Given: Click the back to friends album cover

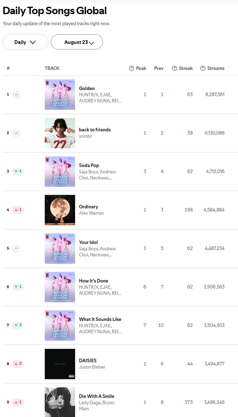Looking at the screenshot, I should tap(59, 133).
